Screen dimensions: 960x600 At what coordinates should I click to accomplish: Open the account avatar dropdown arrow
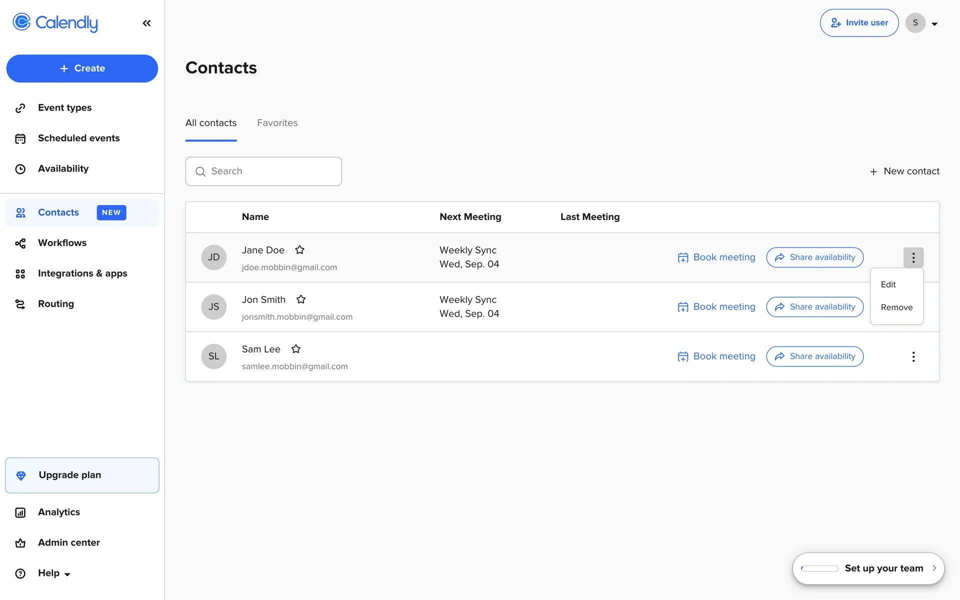point(934,23)
